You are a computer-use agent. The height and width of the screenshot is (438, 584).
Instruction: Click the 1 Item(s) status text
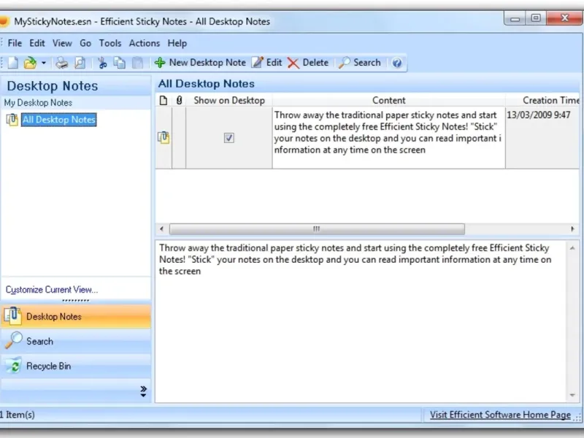pos(18,415)
